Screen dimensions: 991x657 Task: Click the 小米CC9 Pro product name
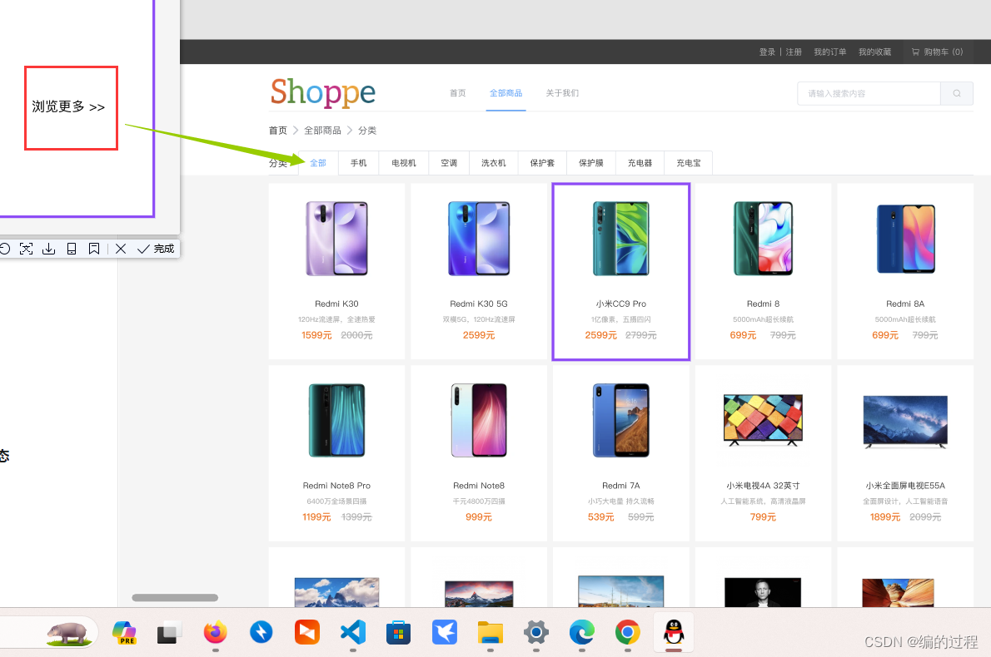coord(621,304)
